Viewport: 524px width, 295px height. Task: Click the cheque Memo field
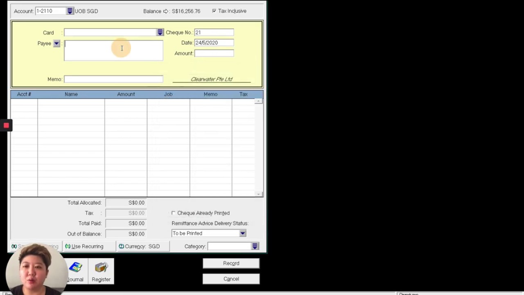113,79
